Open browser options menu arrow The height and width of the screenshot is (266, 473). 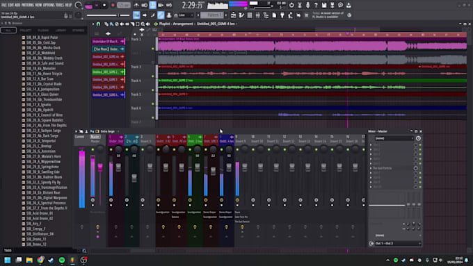2,23
